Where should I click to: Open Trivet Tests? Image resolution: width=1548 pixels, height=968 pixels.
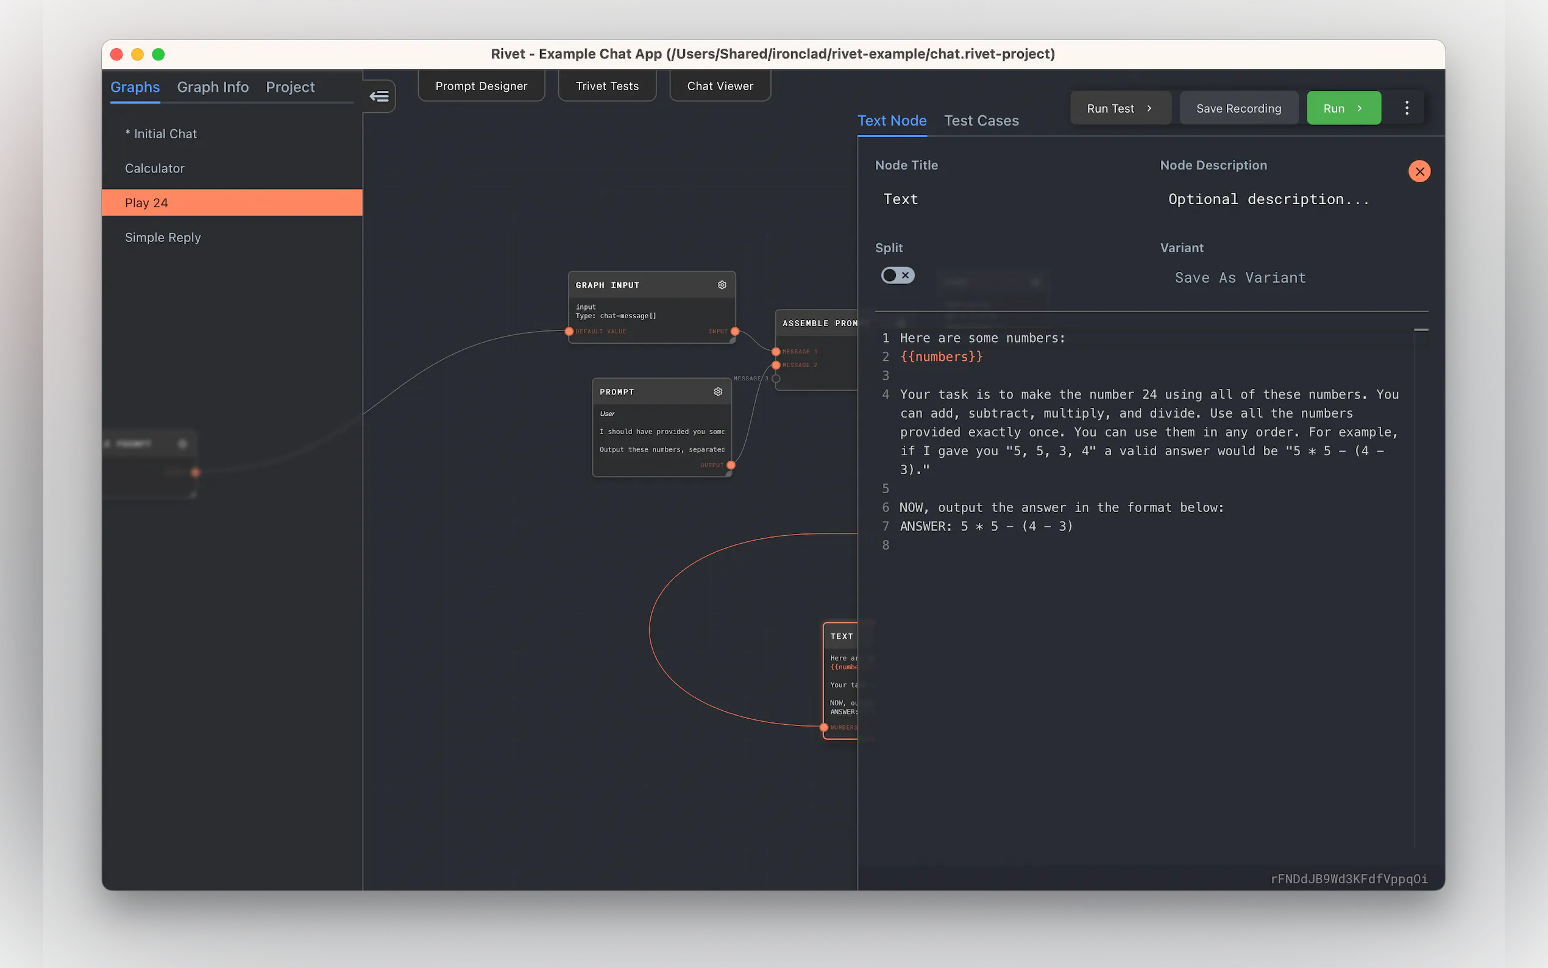(606, 86)
